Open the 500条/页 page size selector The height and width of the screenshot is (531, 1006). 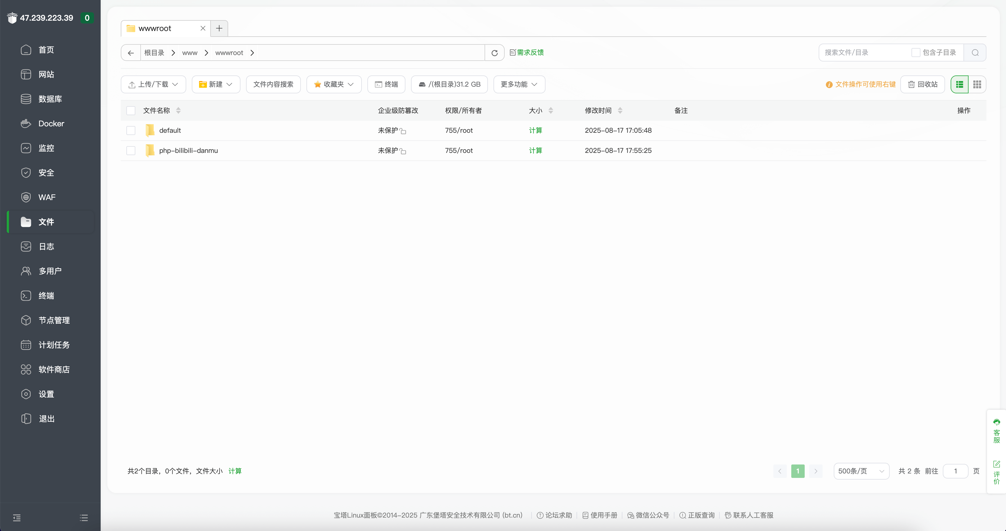(x=861, y=471)
